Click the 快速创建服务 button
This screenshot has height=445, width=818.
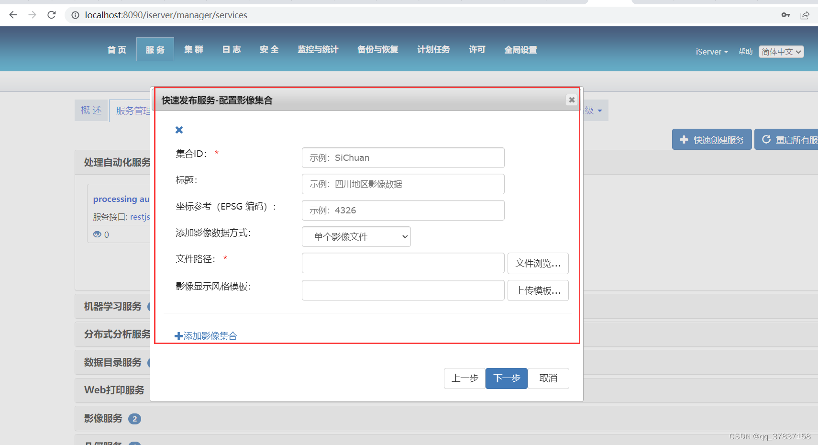click(x=712, y=139)
